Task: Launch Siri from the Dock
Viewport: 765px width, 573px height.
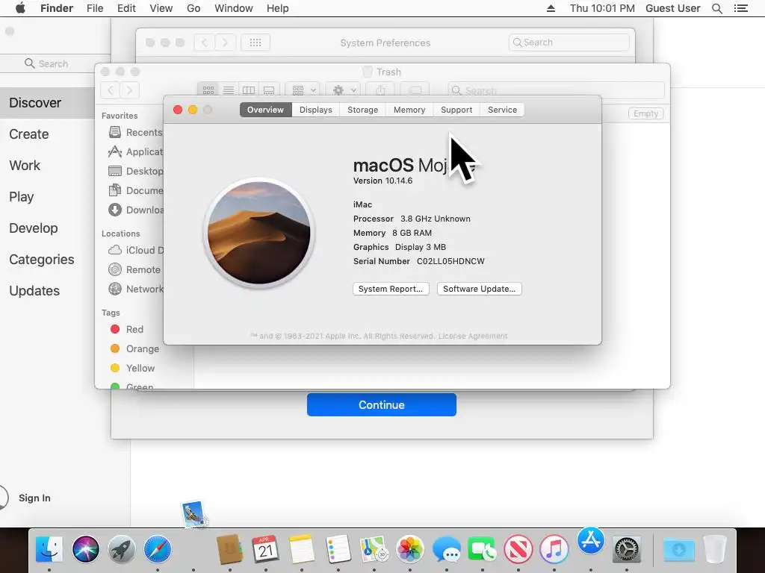Action: click(86, 549)
